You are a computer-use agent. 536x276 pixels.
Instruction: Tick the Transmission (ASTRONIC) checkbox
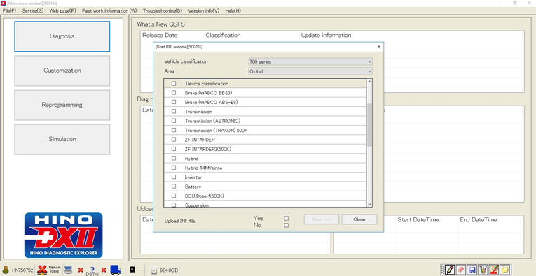[x=174, y=121]
